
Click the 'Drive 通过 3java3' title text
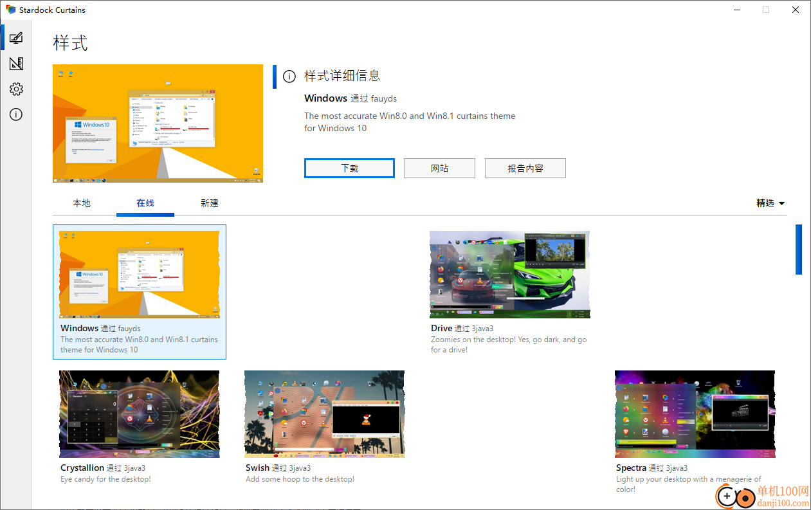(x=462, y=329)
